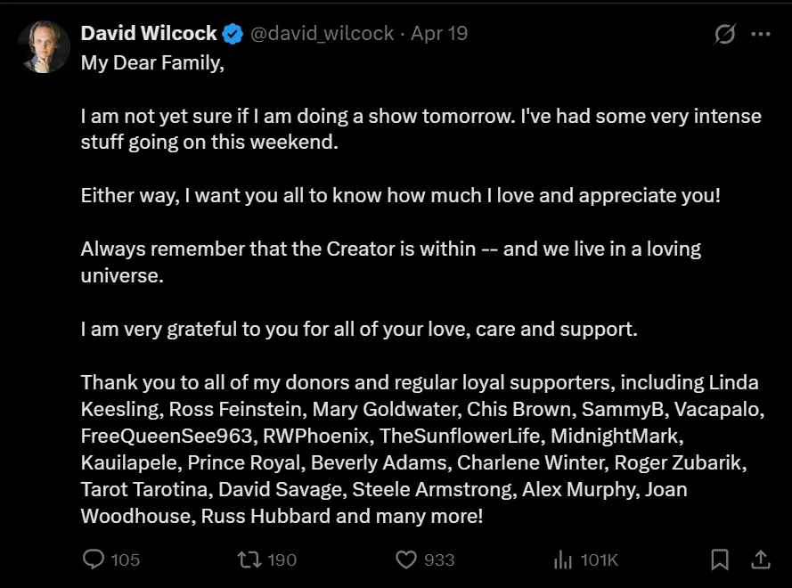View post analytics via the bar chart icon
The height and width of the screenshot is (588, 792).
(565, 559)
